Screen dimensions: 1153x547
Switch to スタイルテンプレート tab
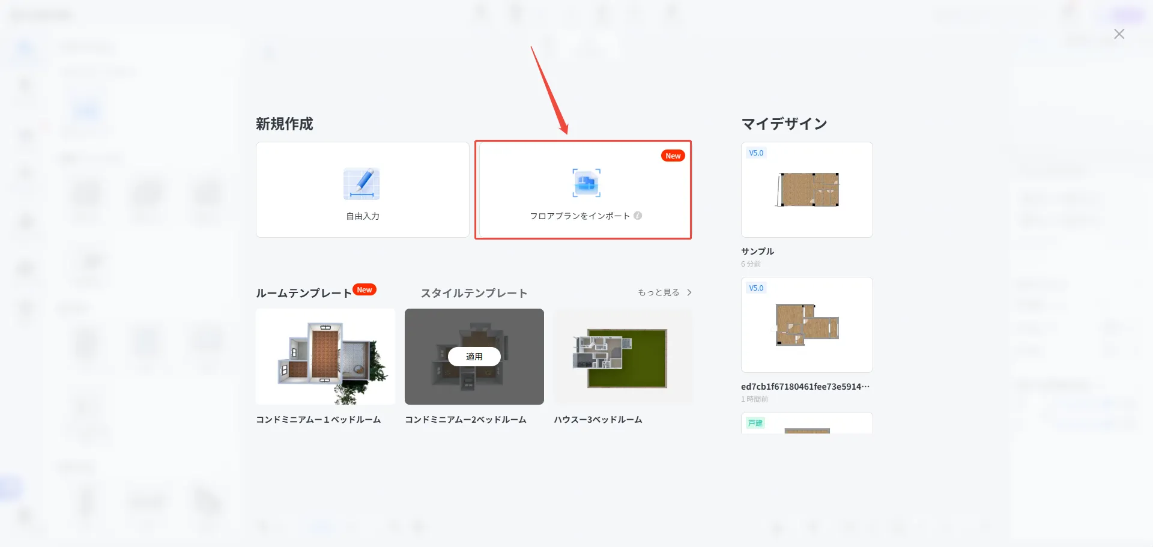[474, 293]
